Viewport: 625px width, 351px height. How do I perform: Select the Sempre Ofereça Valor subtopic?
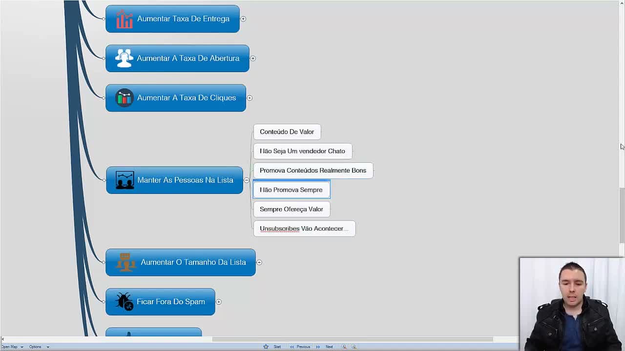292,209
